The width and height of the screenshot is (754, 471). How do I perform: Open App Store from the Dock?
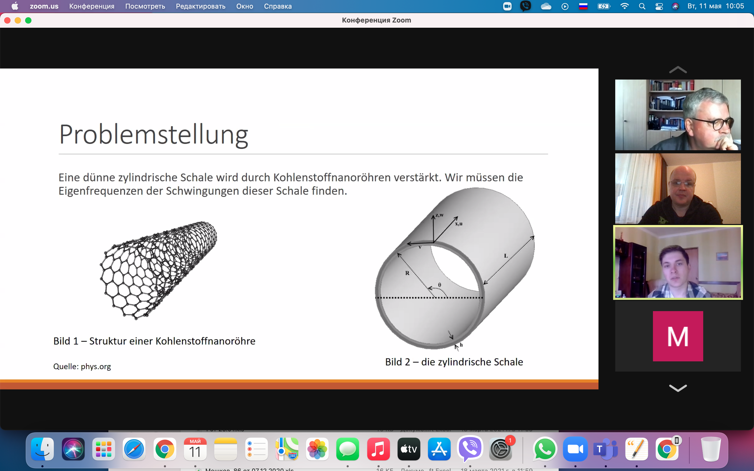[x=439, y=449]
